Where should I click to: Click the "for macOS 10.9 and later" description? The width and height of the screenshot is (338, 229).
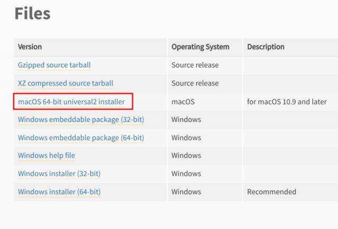(x=287, y=101)
